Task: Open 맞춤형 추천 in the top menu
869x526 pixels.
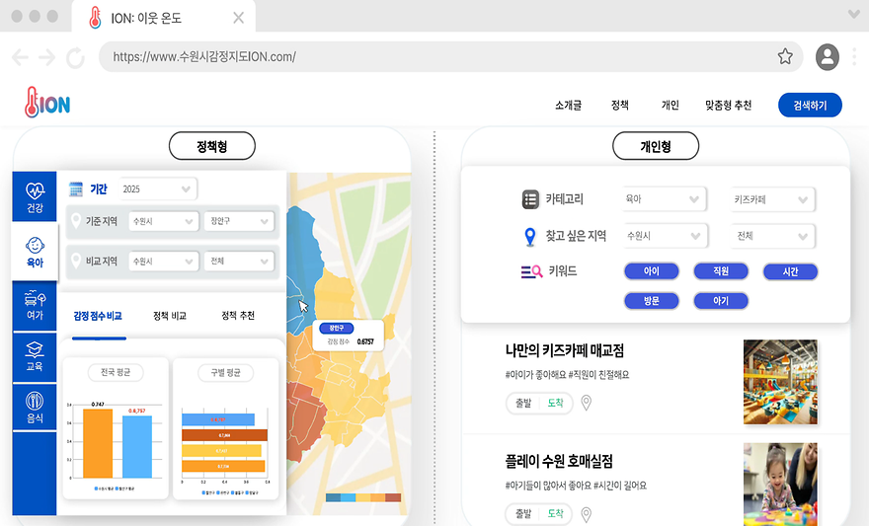Action: coord(728,105)
